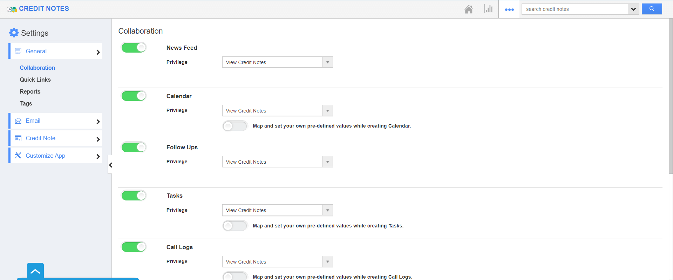Click the blue search magnifier button
Image resolution: width=673 pixels, height=280 pixels.
(x=652, y=9)
